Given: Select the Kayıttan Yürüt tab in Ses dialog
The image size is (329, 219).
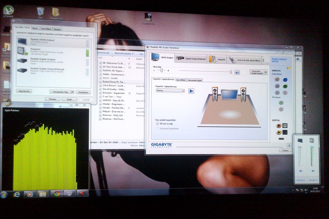Looking at the screenshot, I should (22, 28).
